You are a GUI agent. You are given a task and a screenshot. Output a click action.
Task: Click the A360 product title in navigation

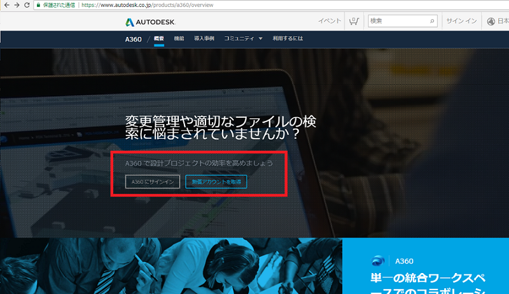[134, 39]
